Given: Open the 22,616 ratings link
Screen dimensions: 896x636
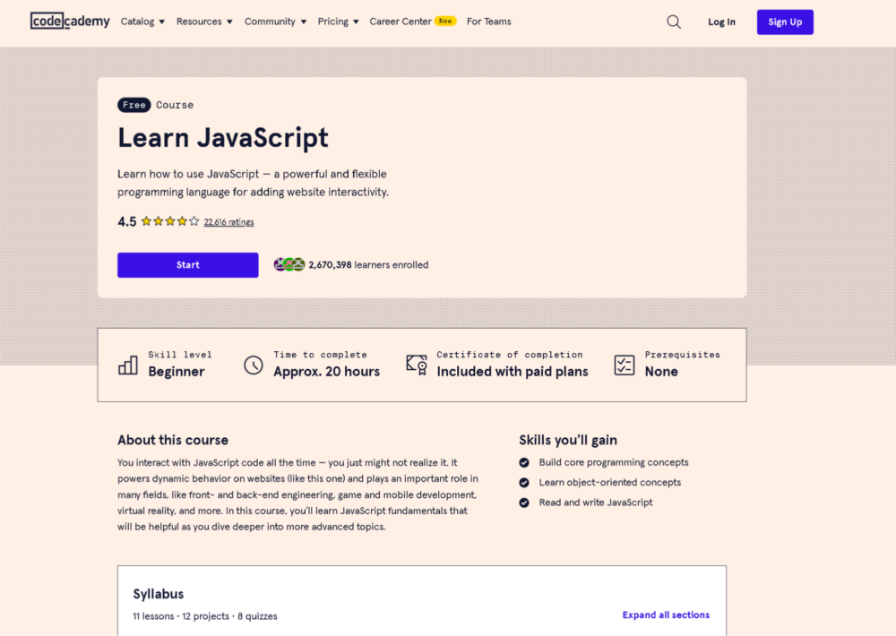Looking at the screenshot, I should [x=228, y=221].
